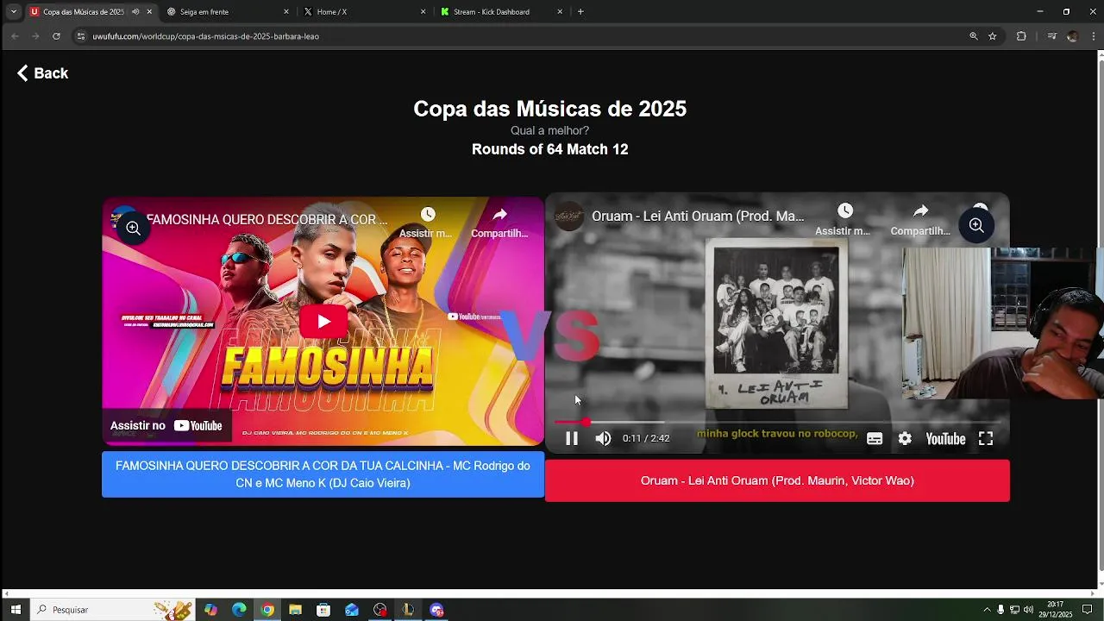Click the uwufufu.com address bar URL
The height and width of the screenshot is (621, 1104).
[206, 36]
